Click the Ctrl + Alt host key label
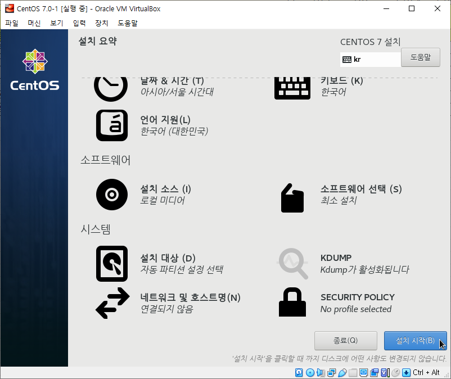The width and height of the screenshot is (451, 379). click(x=426, y=373)
